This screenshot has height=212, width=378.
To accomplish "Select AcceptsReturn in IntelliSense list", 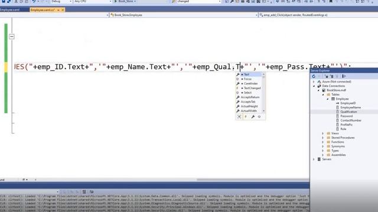I will click(x=249, y=97).
